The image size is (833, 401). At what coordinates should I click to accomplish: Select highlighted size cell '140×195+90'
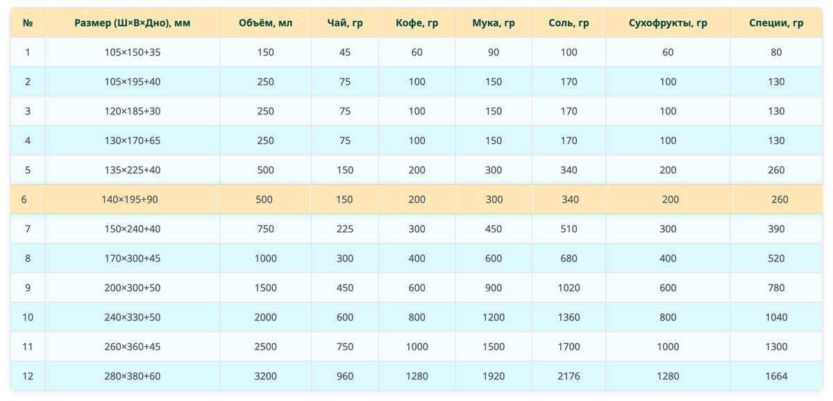point(130,199)
